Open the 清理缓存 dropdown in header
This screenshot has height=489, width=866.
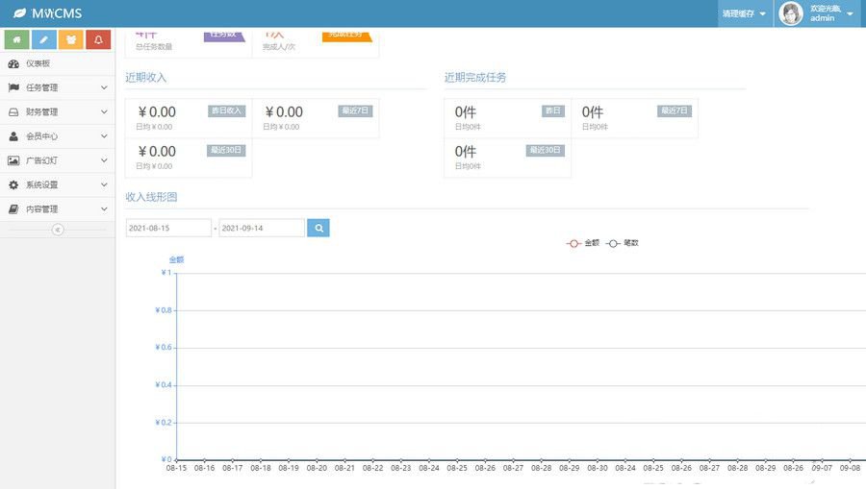(744, 13)
